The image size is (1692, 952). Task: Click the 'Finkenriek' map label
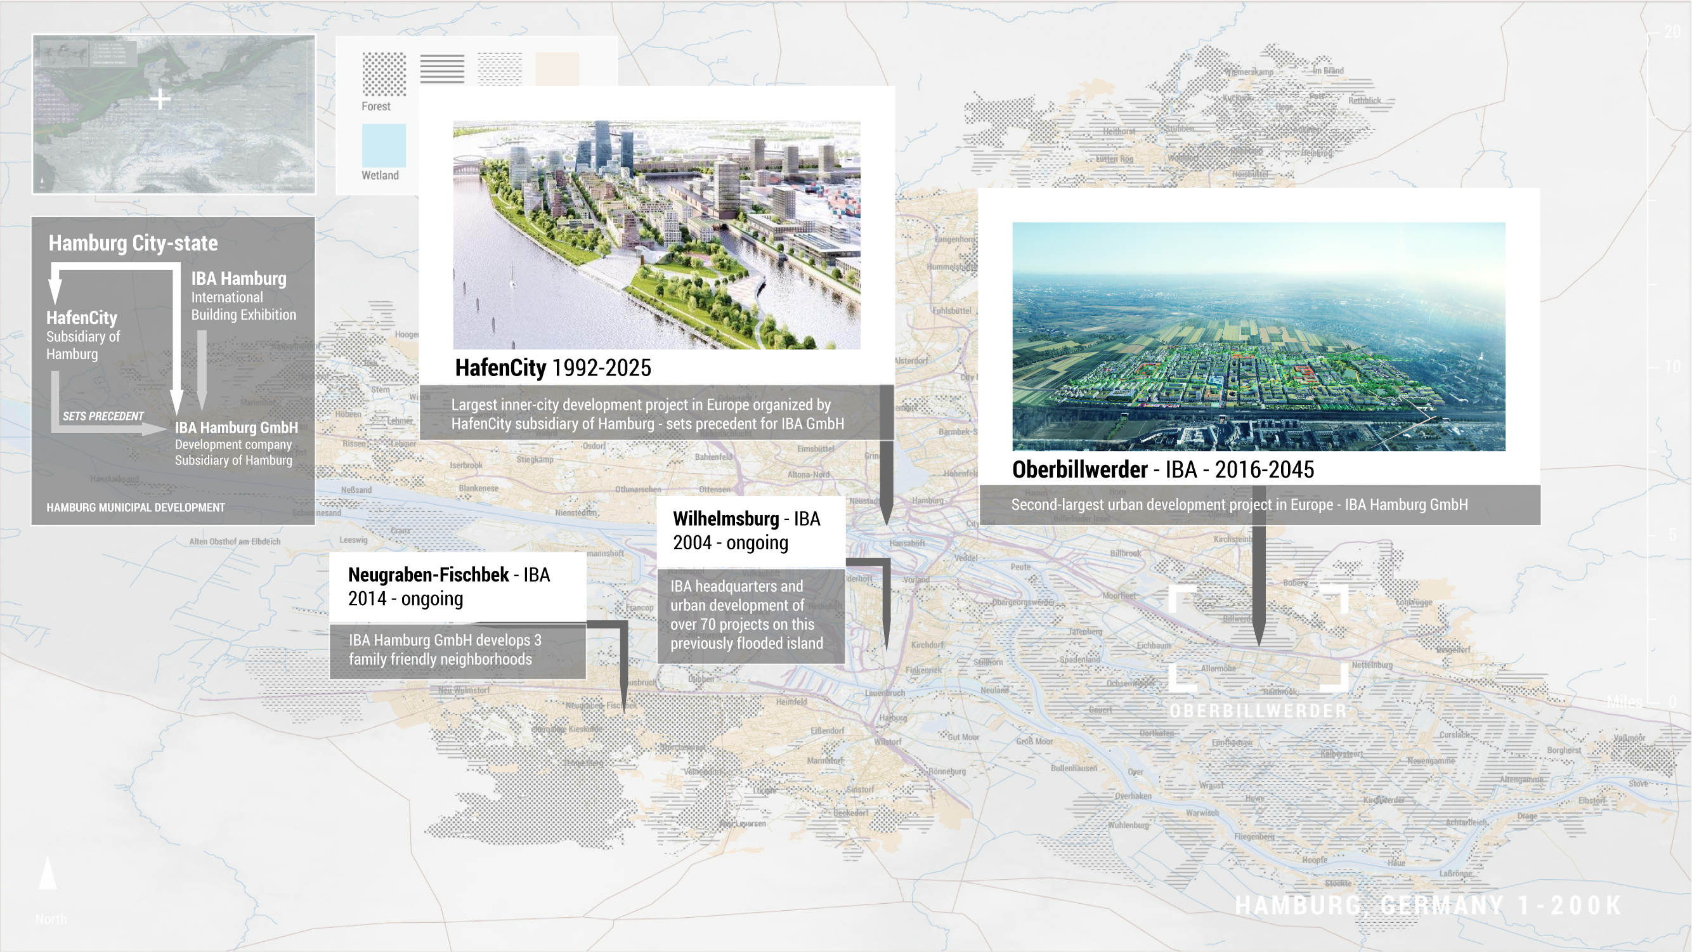point(923,670)
